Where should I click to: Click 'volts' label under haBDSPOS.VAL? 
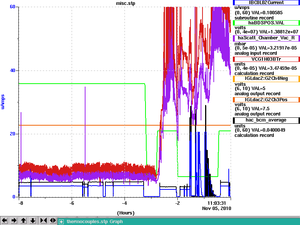pos(240,28)
